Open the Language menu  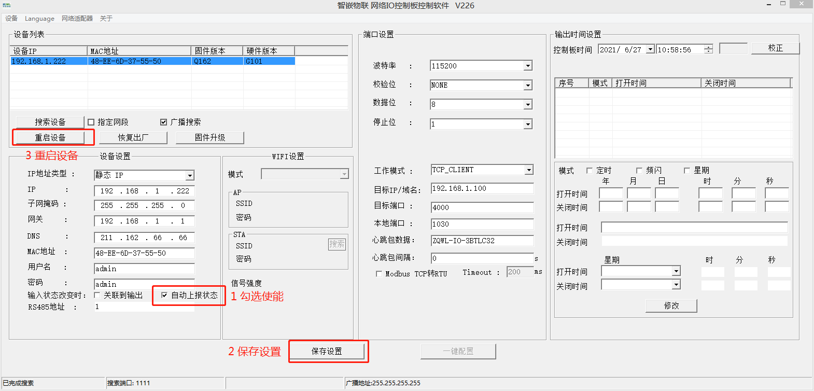coord(39,19)
